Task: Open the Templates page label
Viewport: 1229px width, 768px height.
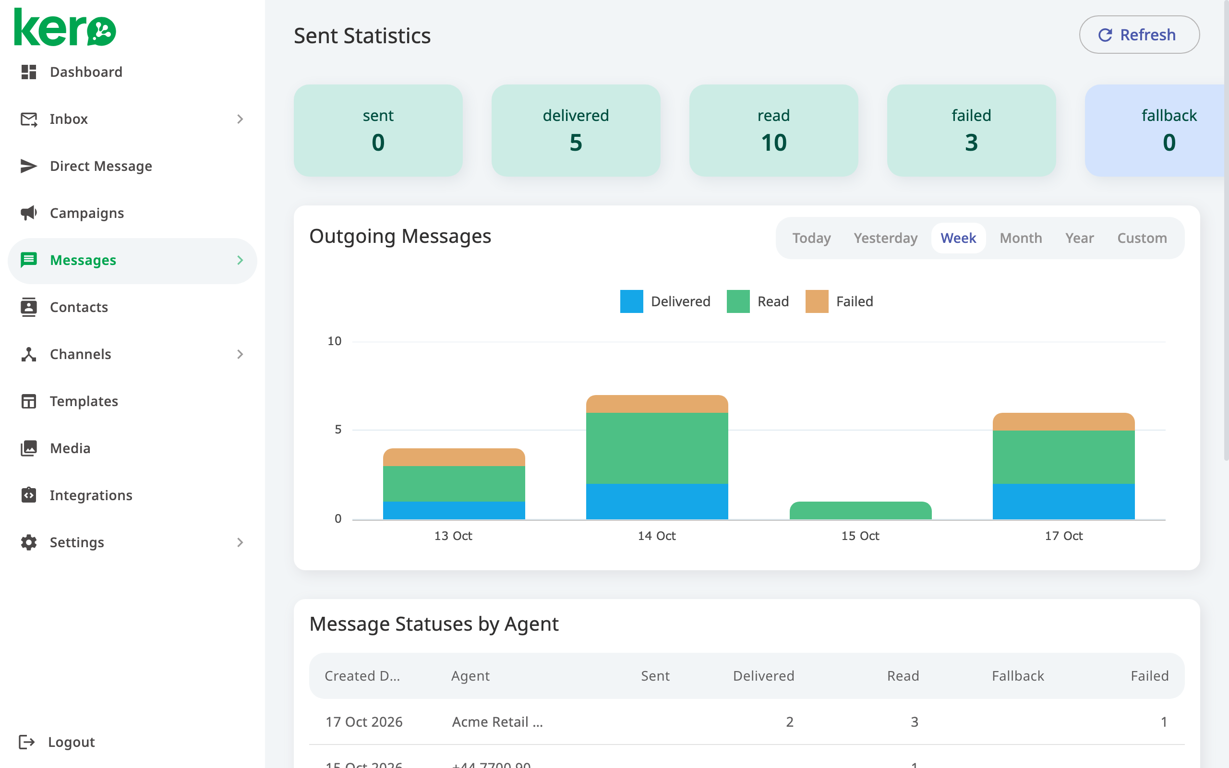Action: pos(84,401)
